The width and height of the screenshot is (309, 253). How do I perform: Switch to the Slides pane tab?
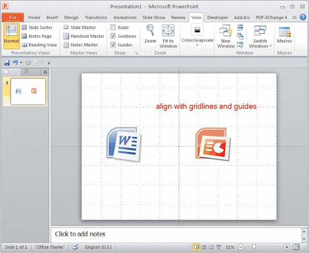pyautogui.click(x=12, y=71)
